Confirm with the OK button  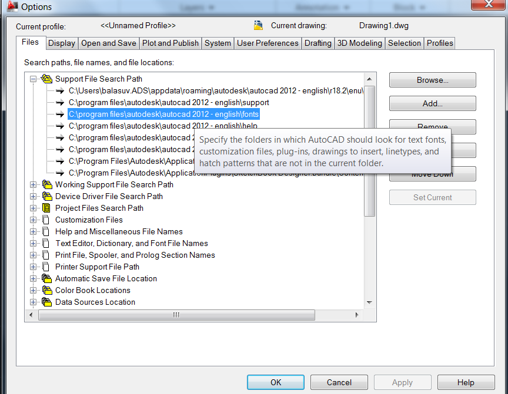(276, 382)
